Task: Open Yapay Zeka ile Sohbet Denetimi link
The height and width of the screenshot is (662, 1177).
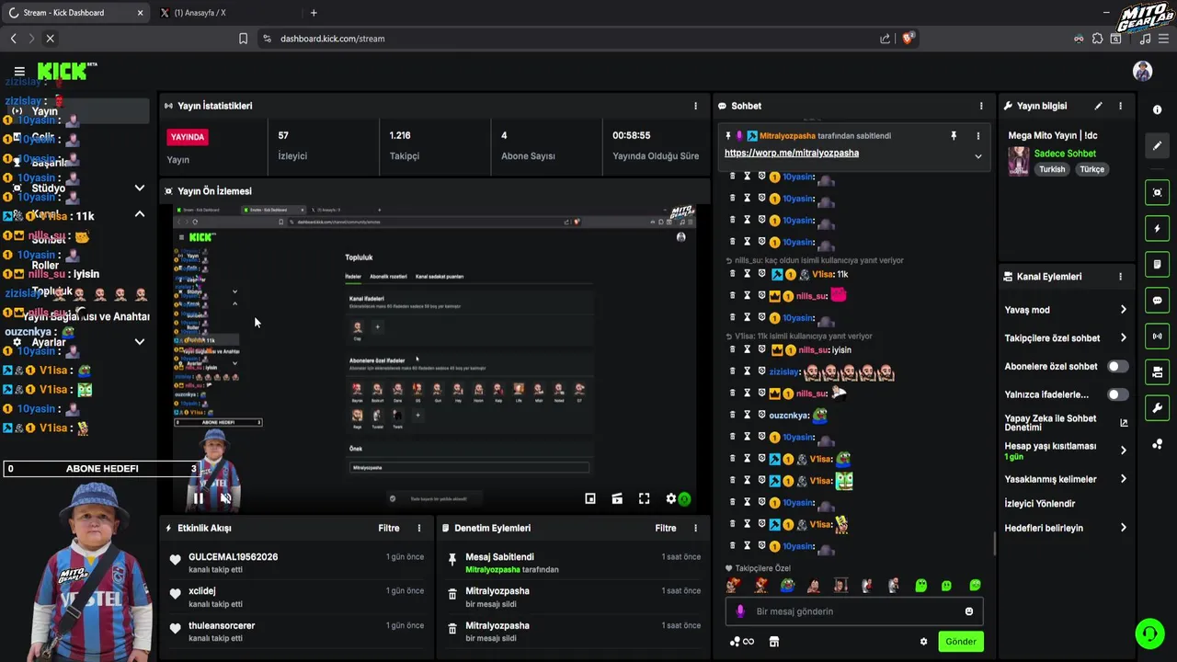Action: 1065,423
